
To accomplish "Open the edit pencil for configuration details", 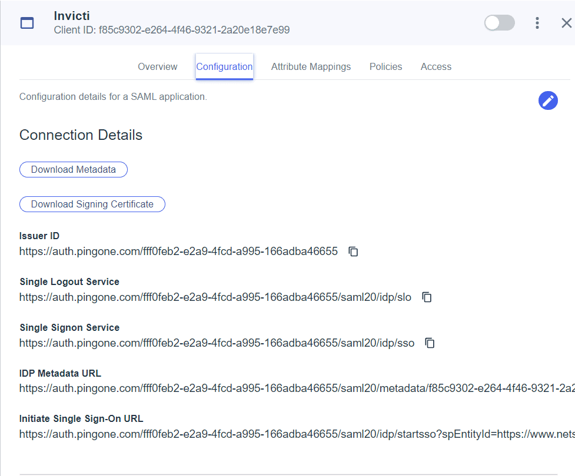I will pos(548,100).
